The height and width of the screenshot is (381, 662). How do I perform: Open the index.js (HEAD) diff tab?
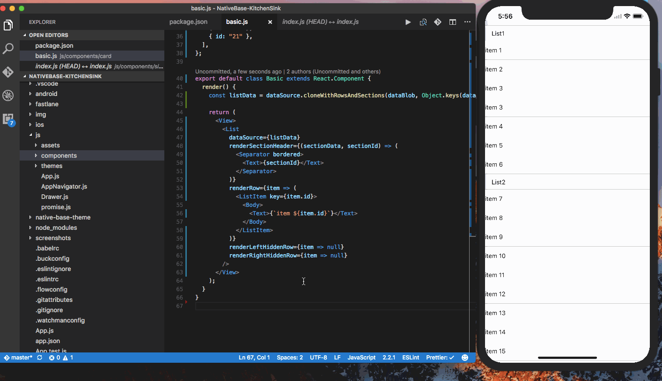[x=320, y=22]
